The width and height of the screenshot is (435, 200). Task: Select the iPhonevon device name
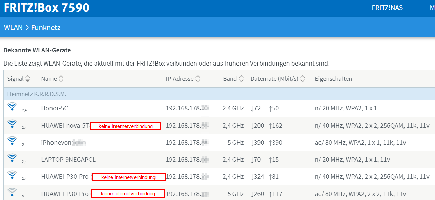[x=56, y=143]
